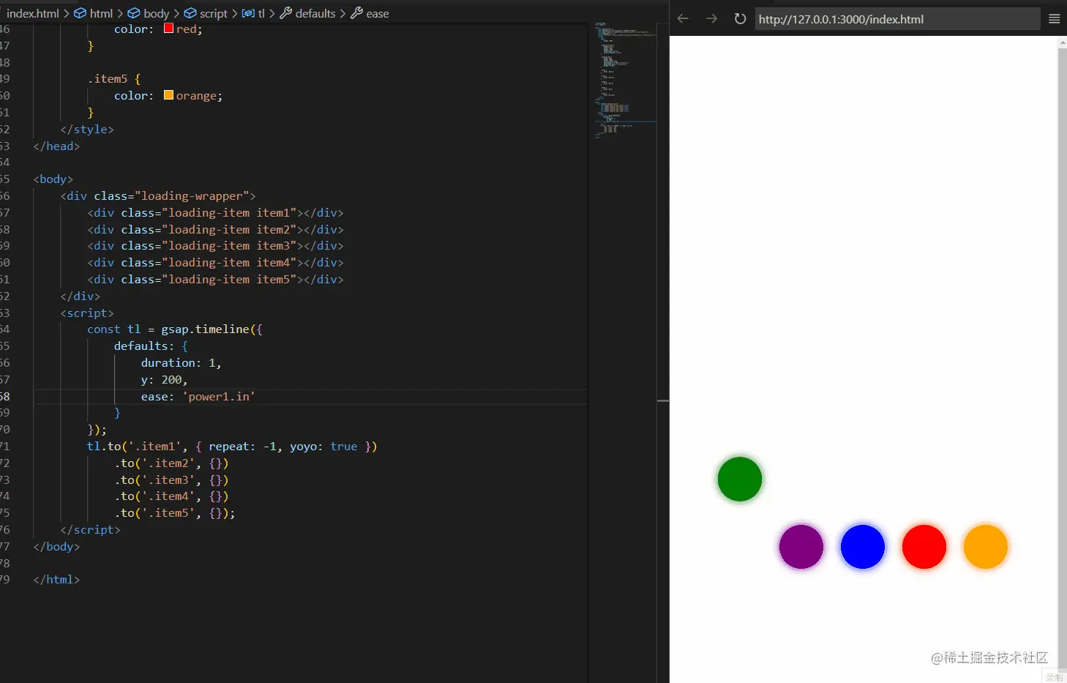Click the orange color swatch beside orange
This screenshot has width=1067, height=683.
click(168, 94)
